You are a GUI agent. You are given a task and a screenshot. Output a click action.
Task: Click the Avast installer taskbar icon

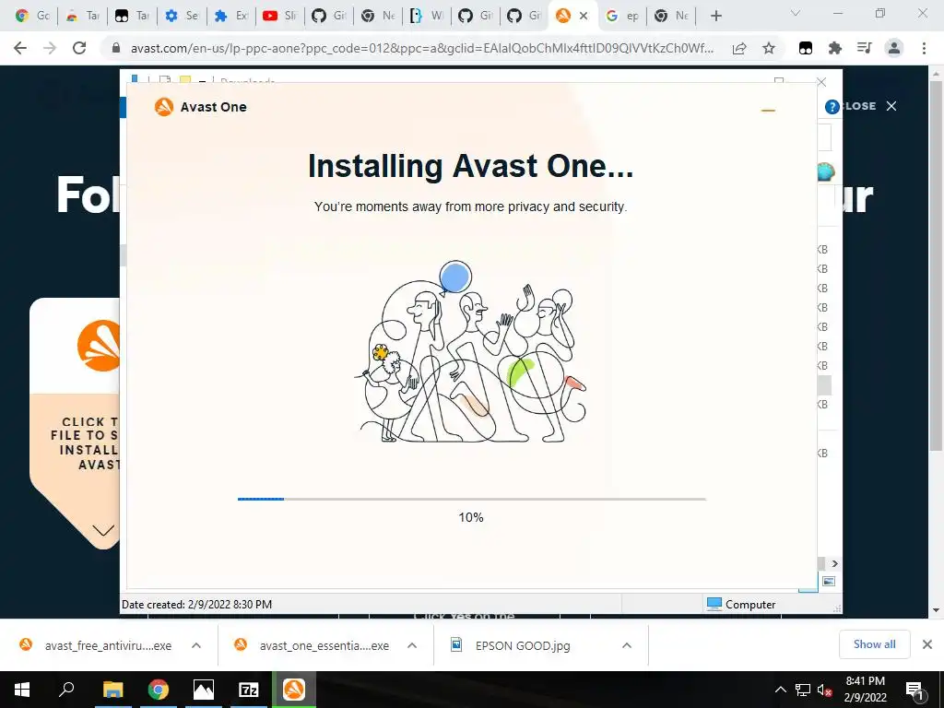click(x=294, y=690)
